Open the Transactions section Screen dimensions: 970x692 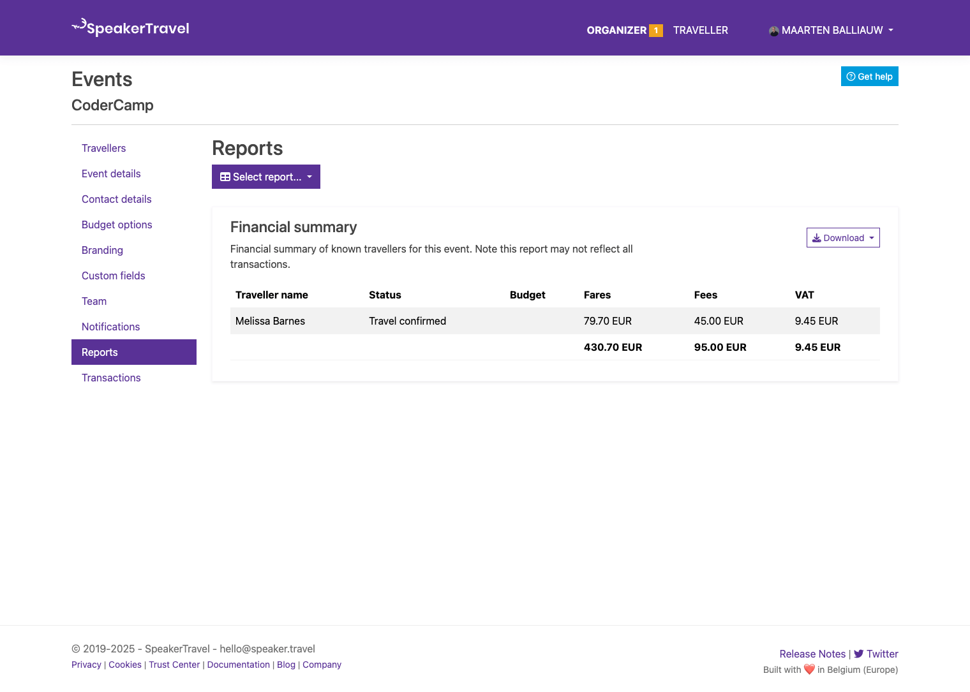tap(111, 378)
